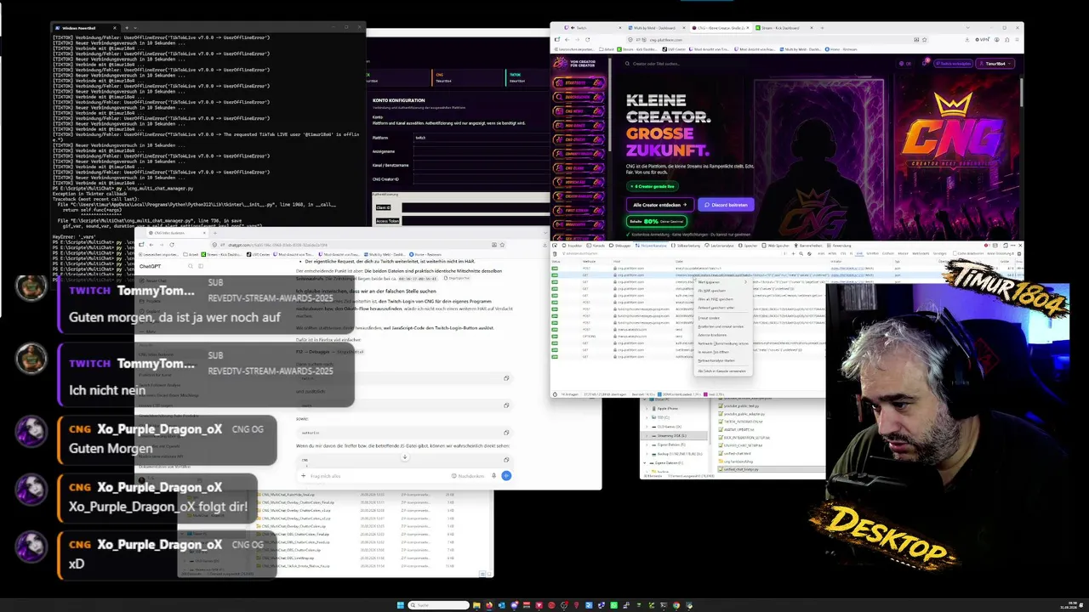Click the scroll-to-bottom arrow in the ChatGPT chat
The width and height of the screenshot is (1089, 612).
[x=404, y=457]
